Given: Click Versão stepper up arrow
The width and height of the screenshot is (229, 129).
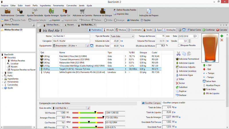Looking at the screenshot, I should (x=189, y=40).
